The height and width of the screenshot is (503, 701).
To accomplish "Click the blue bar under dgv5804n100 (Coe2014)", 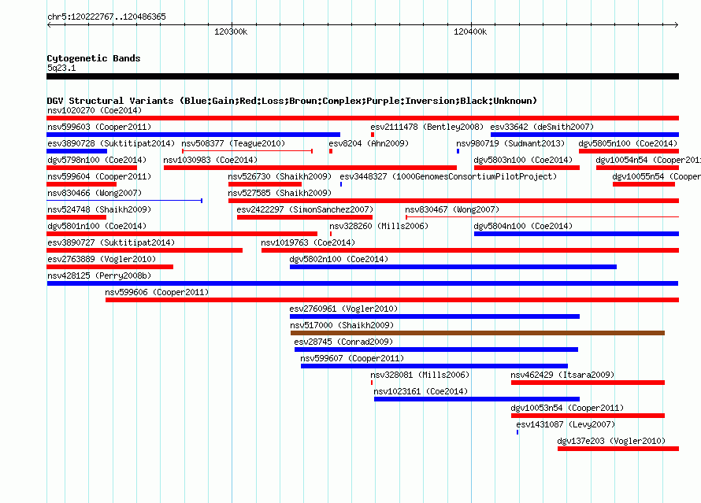I will (x=577, y=234).
